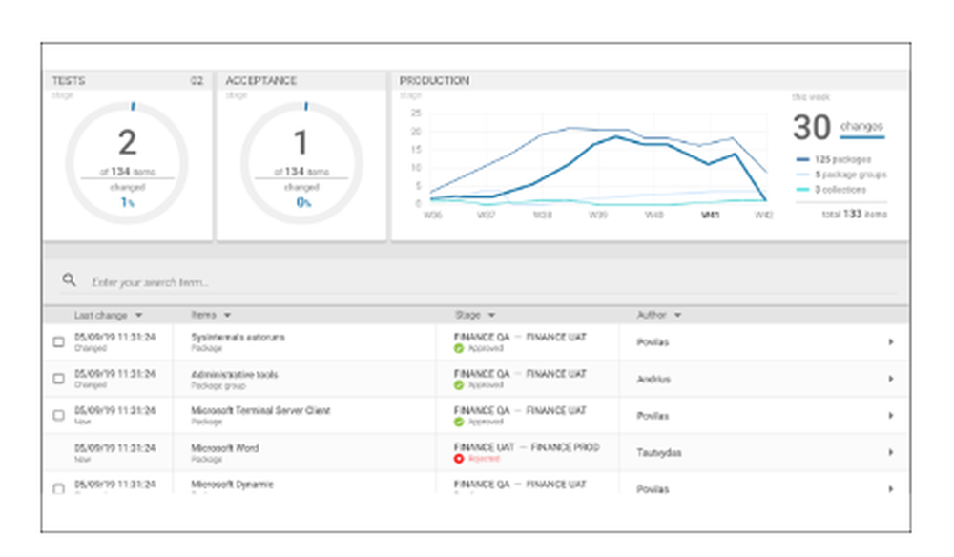Open details arrow for Sysinternals autoruns row
The width and height of the screenshot is (954, 557).
(x=891, y=342)
